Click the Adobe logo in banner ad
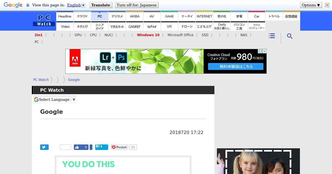 (x=75, y=58)
